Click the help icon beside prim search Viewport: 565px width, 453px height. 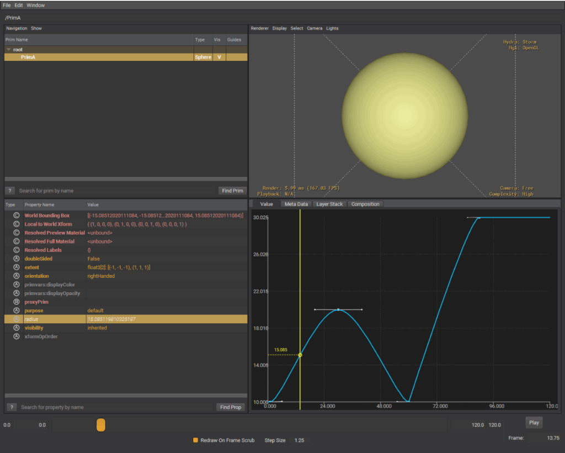[11, 191]
